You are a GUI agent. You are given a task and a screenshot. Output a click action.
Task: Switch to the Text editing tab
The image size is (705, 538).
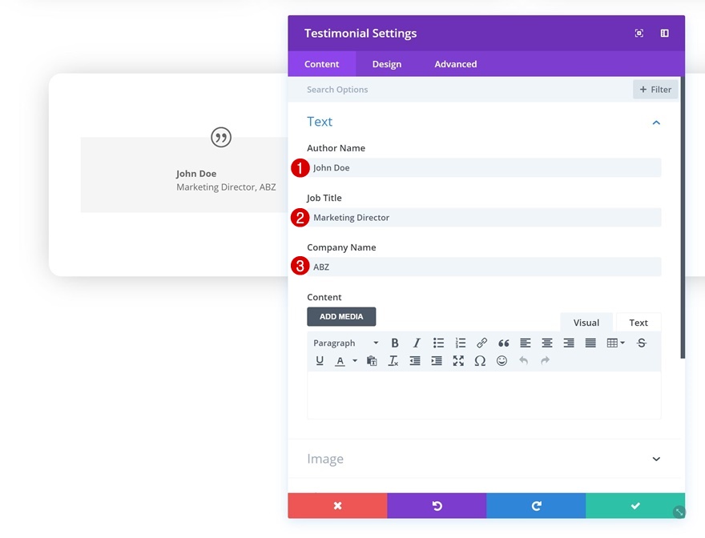(x=638, y=322)
